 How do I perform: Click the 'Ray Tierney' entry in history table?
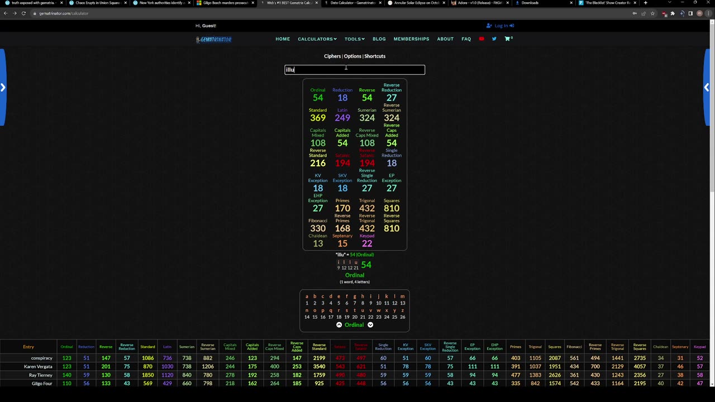(41, 375)
